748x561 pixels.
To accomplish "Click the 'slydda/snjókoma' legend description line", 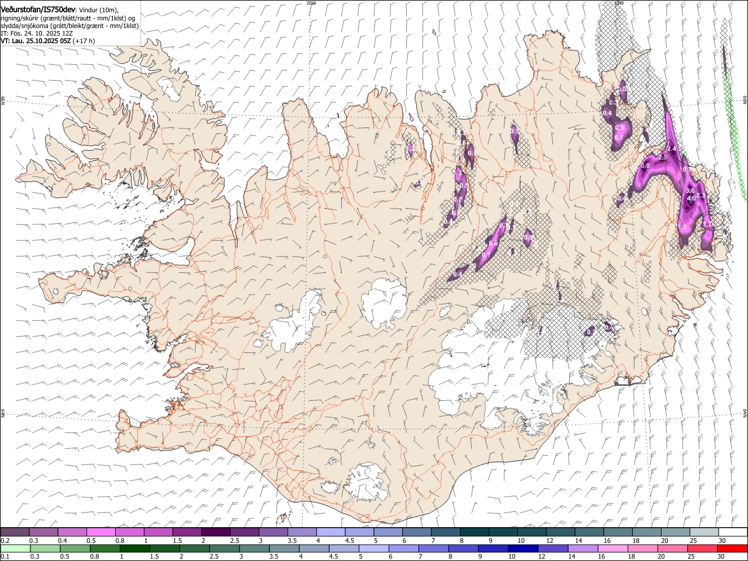I will (x=70, y=26).
